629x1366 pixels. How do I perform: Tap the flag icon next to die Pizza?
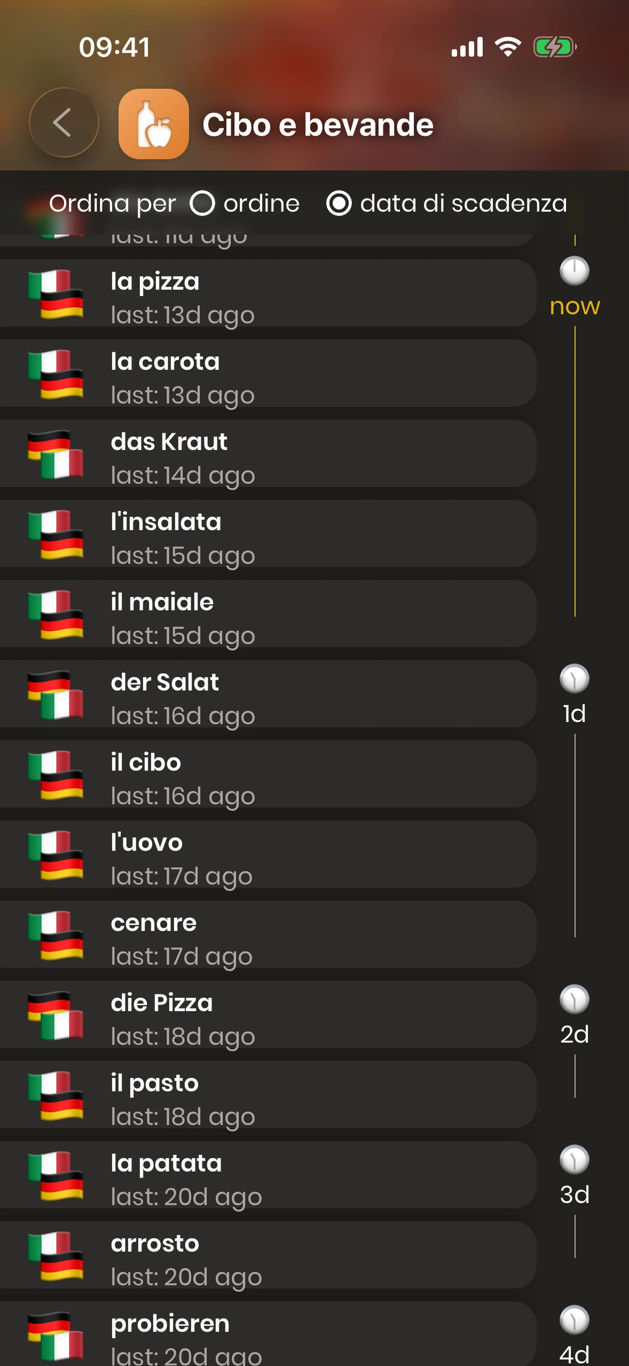pyautogui.click(x=56, y=1016)
